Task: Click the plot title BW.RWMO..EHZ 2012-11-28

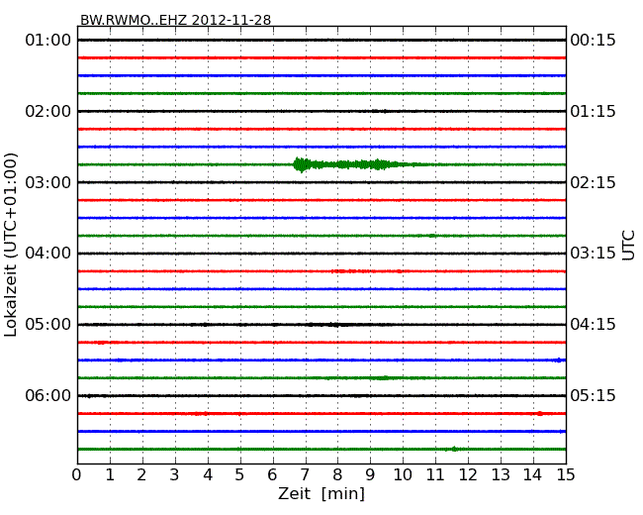Action: [x=175, y=20]
